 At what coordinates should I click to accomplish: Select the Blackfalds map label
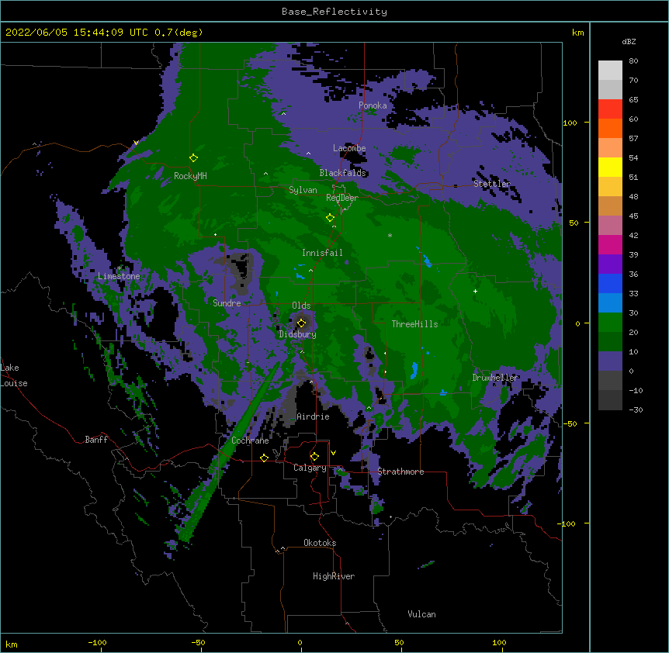click(342, 173)
